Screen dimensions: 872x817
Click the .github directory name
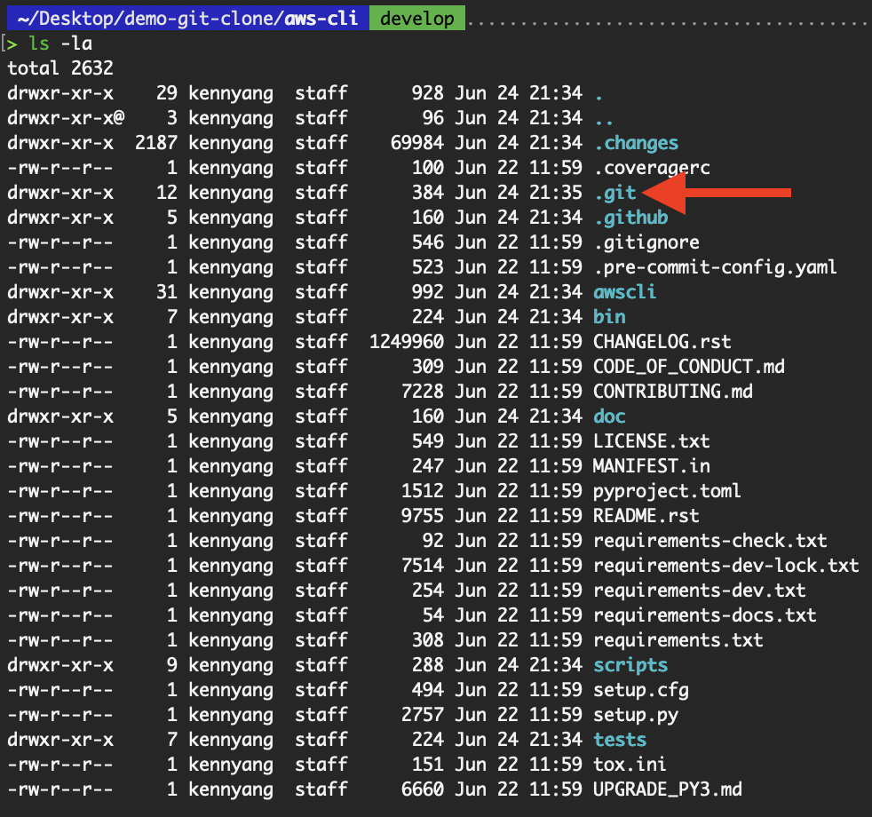click(630, 218)
